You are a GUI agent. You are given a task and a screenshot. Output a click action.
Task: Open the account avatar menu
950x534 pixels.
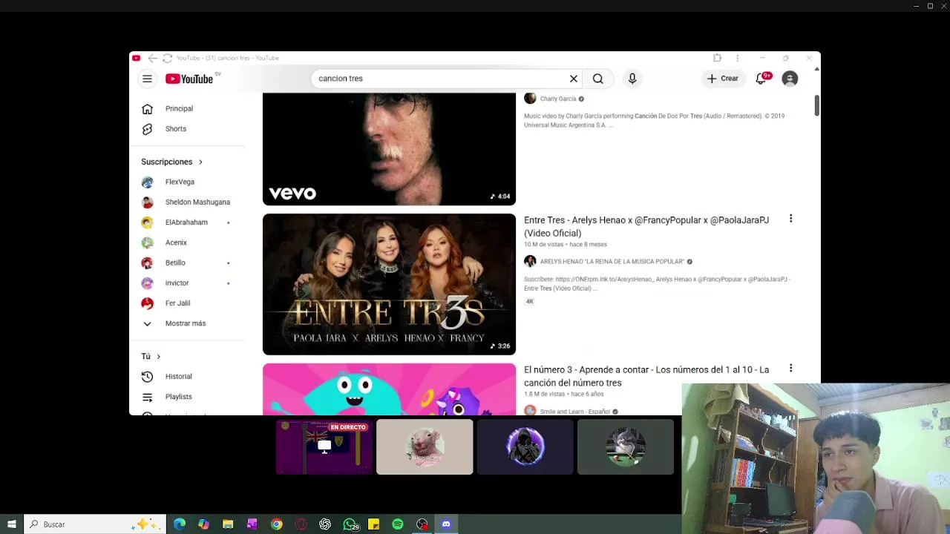790,79
